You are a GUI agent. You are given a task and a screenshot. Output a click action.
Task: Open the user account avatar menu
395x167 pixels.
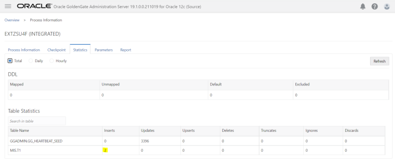[x=387, y=7]
